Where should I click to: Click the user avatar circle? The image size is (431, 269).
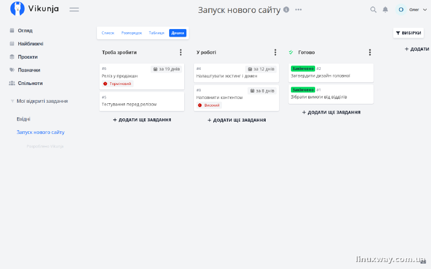click(x=401, y=10)
